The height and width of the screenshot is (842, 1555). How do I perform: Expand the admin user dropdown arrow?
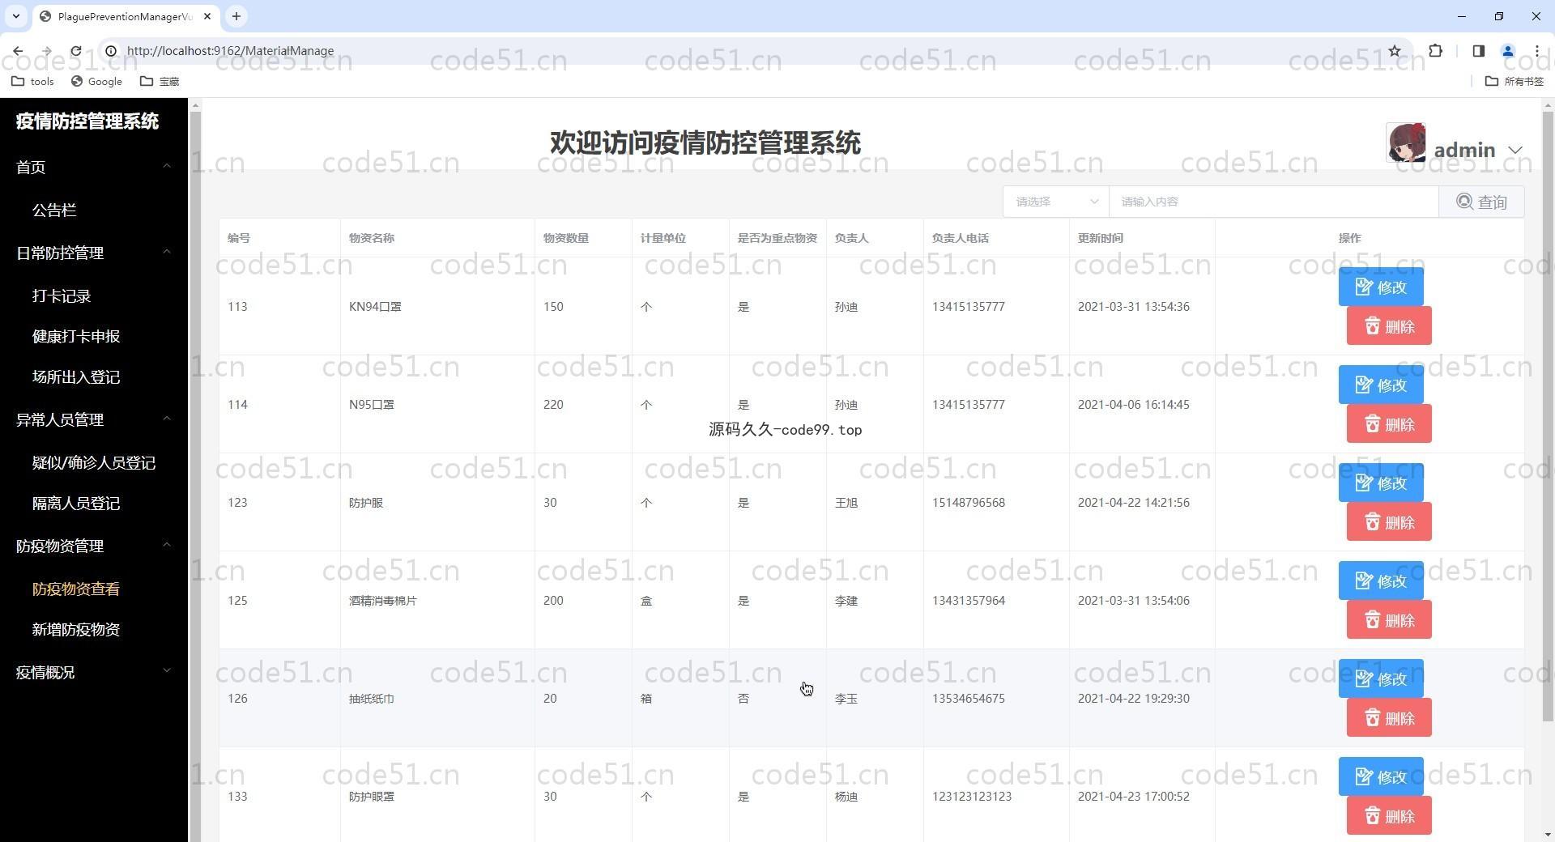1515,151
